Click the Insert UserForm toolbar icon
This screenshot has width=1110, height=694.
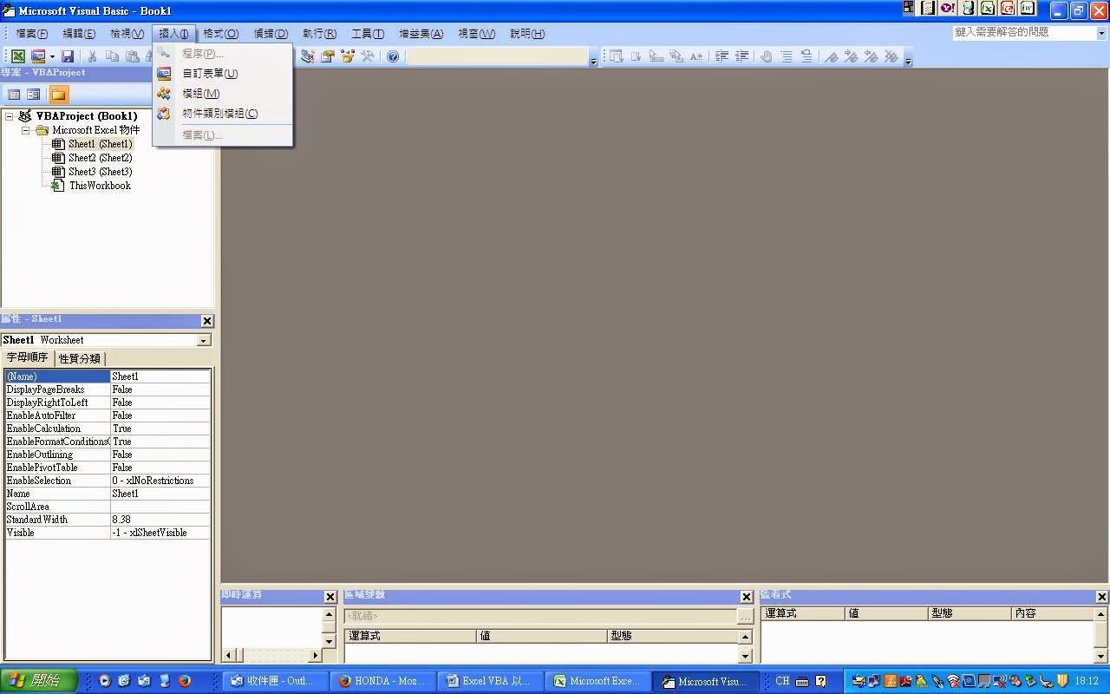(38, 56)
